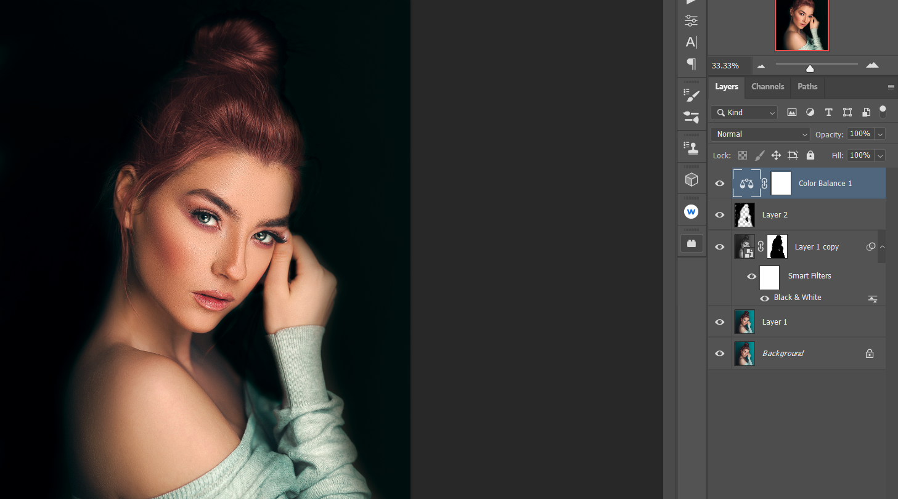This screenshot has height=499, width=898.
Task: Collapse the Smart Filters list on Layer 1 copy
Action: point(882,246)
